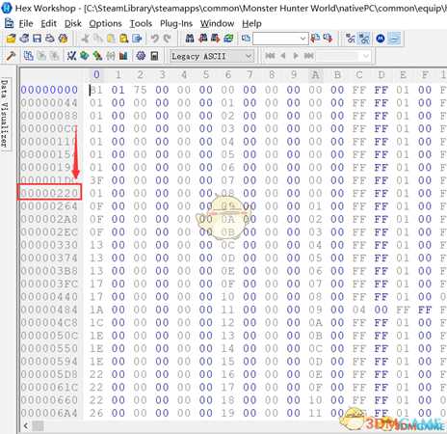447x434 pixels.
Task: Open the File menu
Action: (26, 23)
